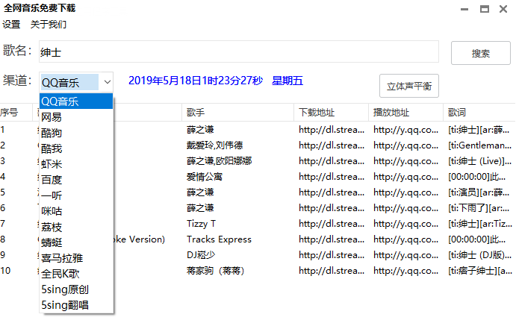The height and width of the screenshot is (326, 516).
Task: Choose 虾米 from the channel list
Action: click(76, 164)
